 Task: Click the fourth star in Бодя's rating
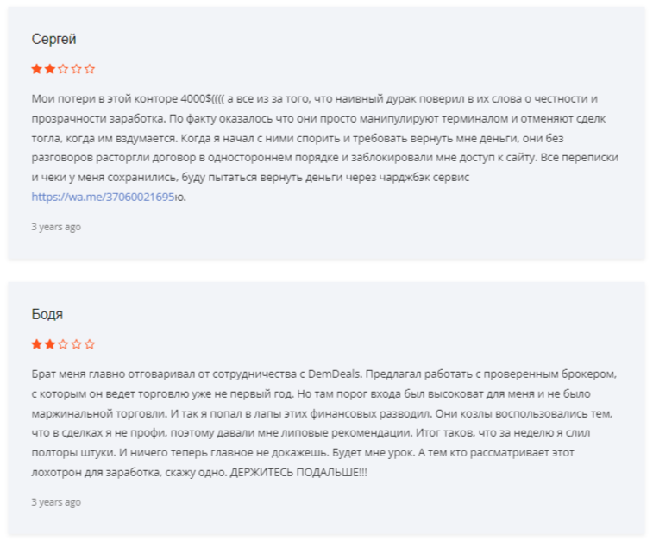pos(76,344)
